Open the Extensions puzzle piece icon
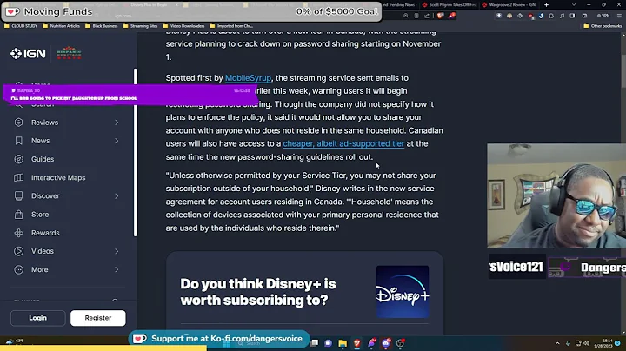This screenshot has width=626, height=351. point(551,16)
